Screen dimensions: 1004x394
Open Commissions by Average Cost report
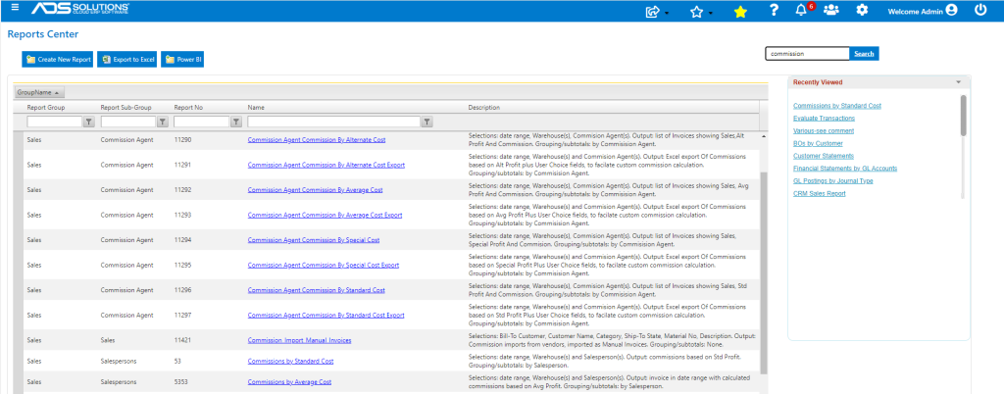(x=289, y=382)
